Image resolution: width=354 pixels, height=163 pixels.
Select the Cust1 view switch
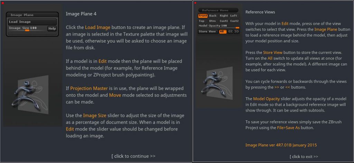224,21
